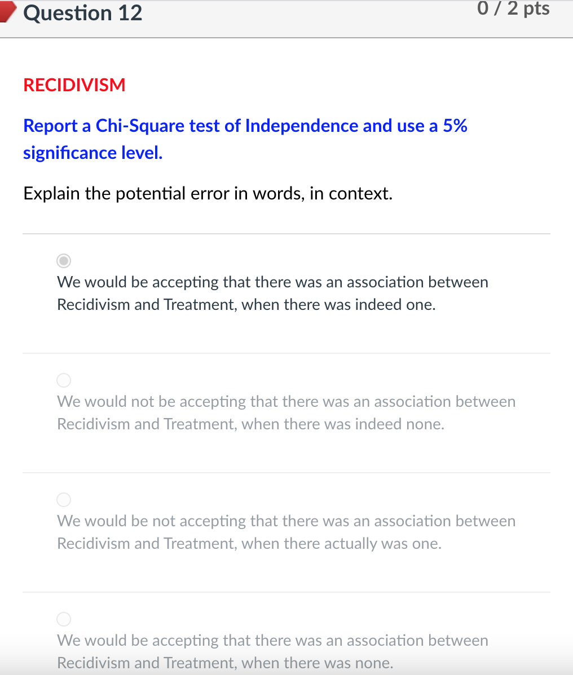The height and width of the screenshot is (675, 573).
Task: Click the phrase '5% significance level'
Action: pyautogui.click(x=92, y=152)
